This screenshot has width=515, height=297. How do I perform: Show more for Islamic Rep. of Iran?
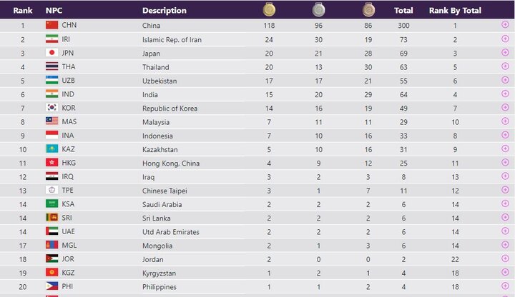tap(505, 39)
